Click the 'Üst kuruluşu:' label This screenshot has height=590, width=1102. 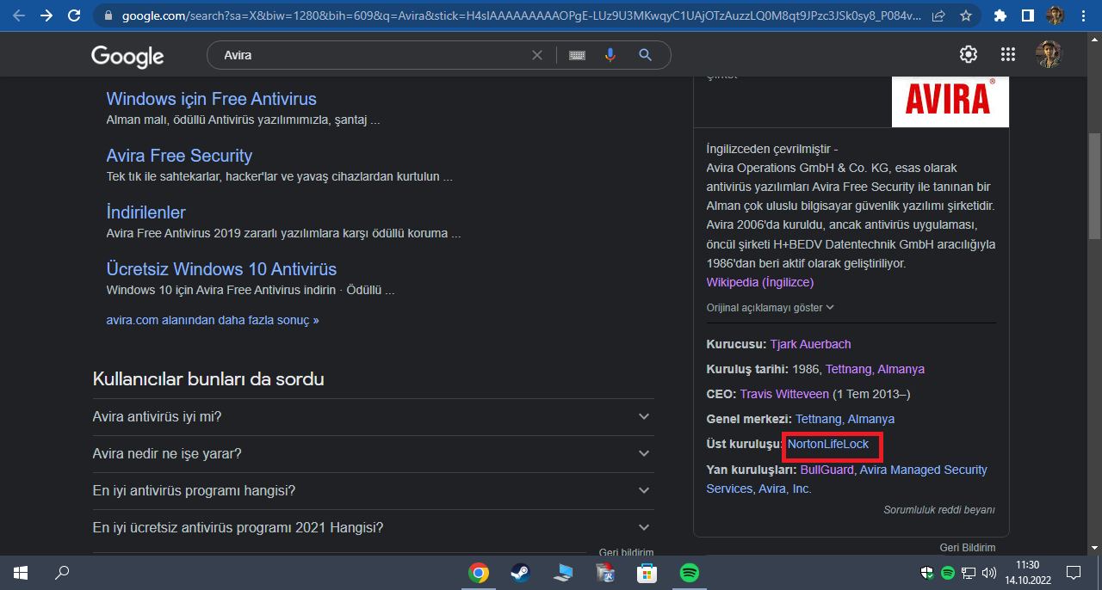[745, 444]
